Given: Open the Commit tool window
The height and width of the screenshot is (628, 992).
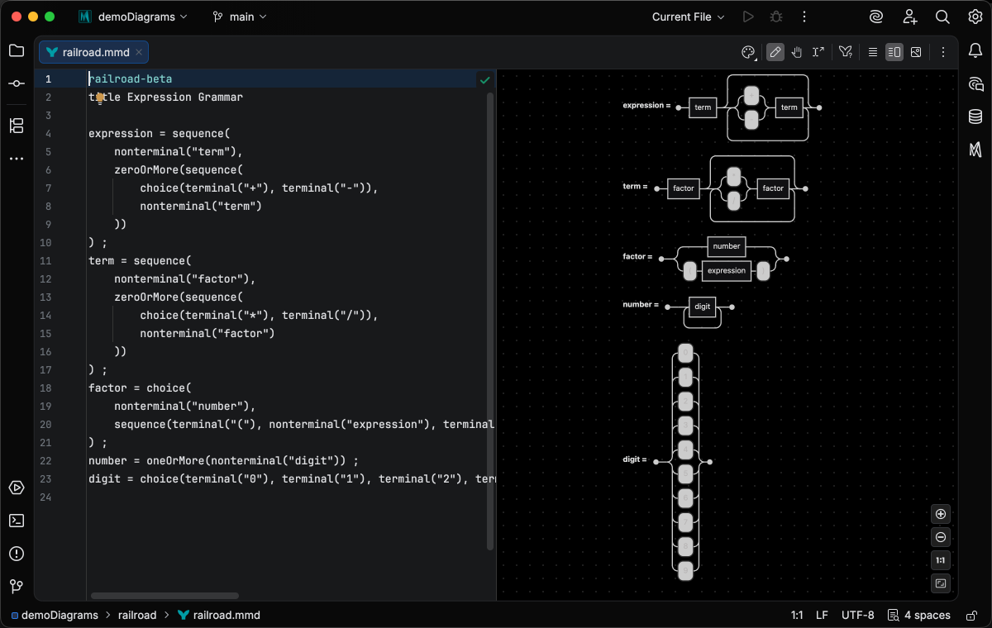Looking at the screenshot, I should (x=17, y=83).
